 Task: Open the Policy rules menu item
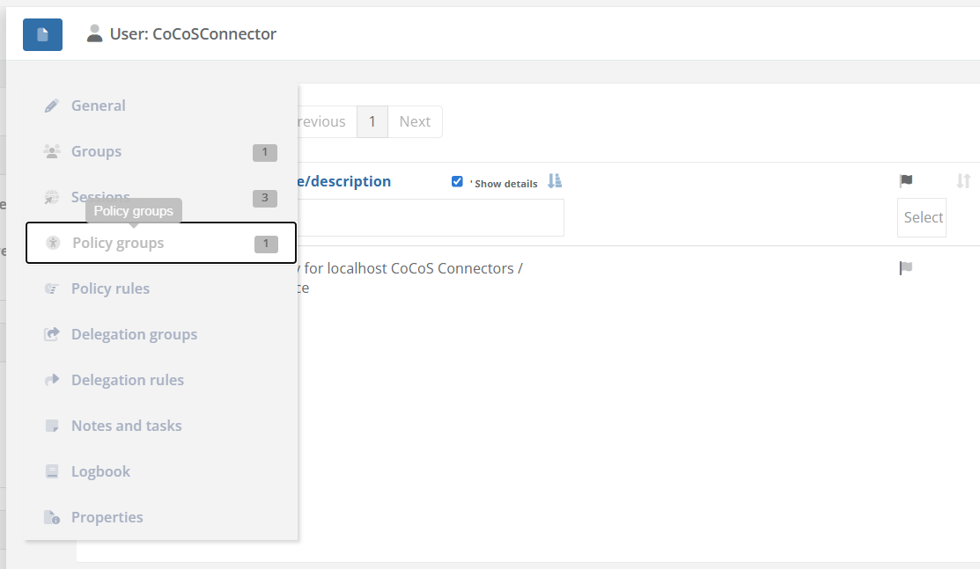[x=160, y=288]
